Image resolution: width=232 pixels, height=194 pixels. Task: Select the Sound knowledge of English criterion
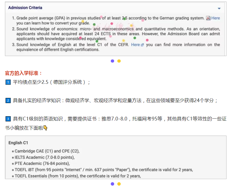[x=118, y=47]
